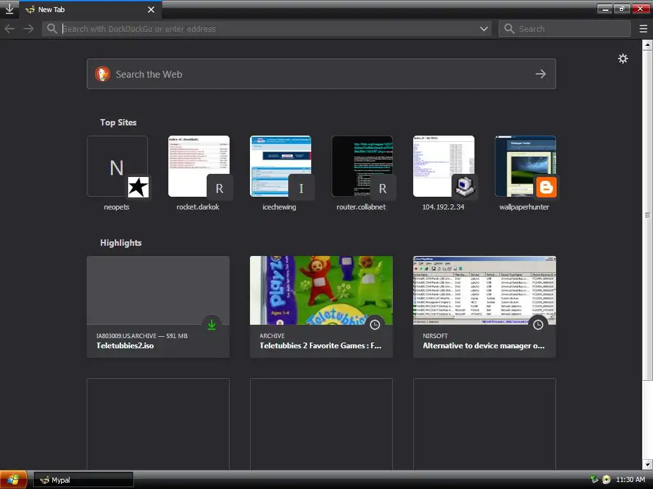Click history clock icon on Nirsoft card

[x=538, y=324]
